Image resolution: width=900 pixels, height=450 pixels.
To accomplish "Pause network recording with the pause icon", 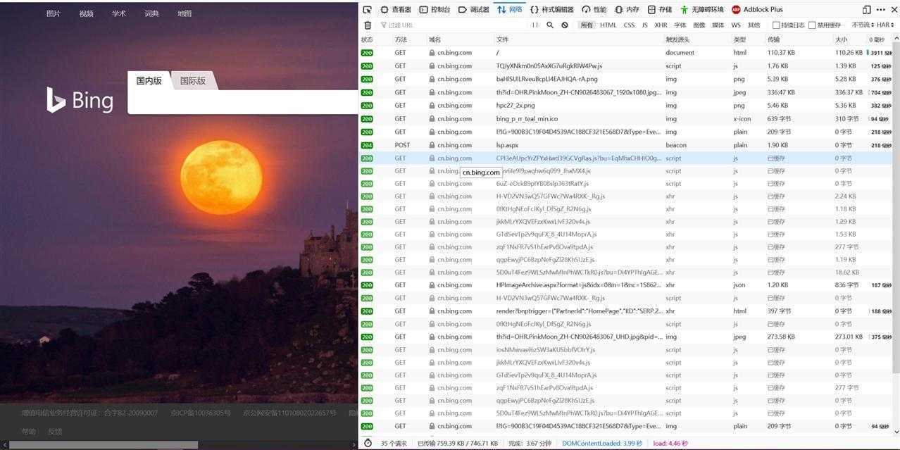I will click(x=535, y=25).
